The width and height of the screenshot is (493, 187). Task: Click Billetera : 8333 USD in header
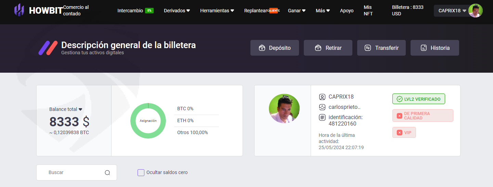[x=408, y=11]
